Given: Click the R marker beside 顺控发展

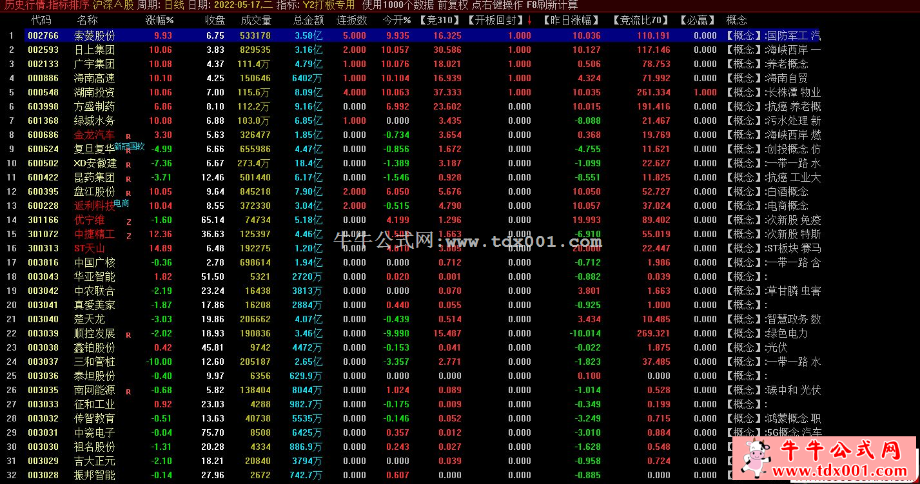Looking at the screenshot, I should point(128,335).
